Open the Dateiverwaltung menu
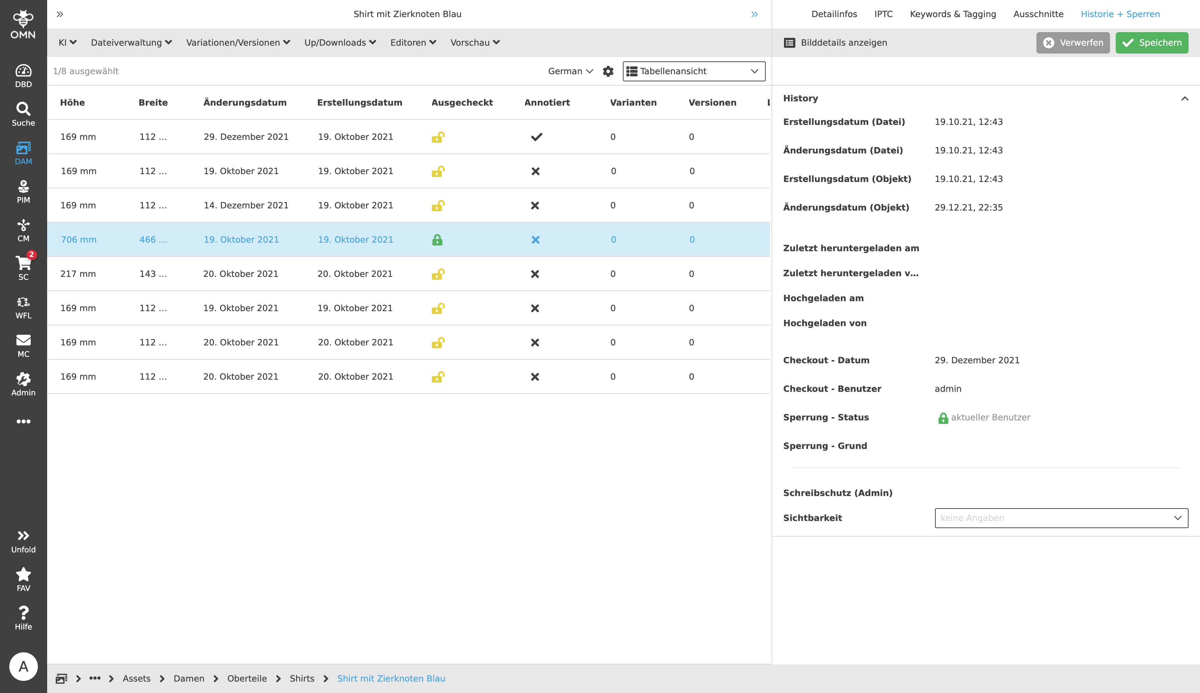1200x693 pixels. click(131, 43)
